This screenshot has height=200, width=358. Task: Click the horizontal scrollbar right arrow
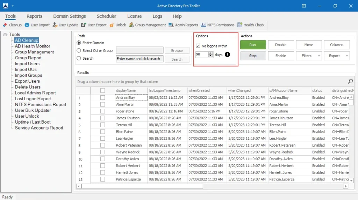346,186
